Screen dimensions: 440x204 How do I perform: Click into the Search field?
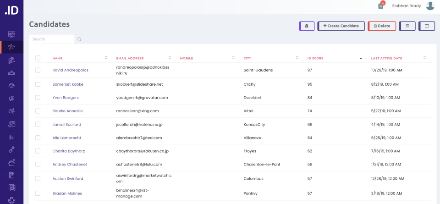coord(52,39)
